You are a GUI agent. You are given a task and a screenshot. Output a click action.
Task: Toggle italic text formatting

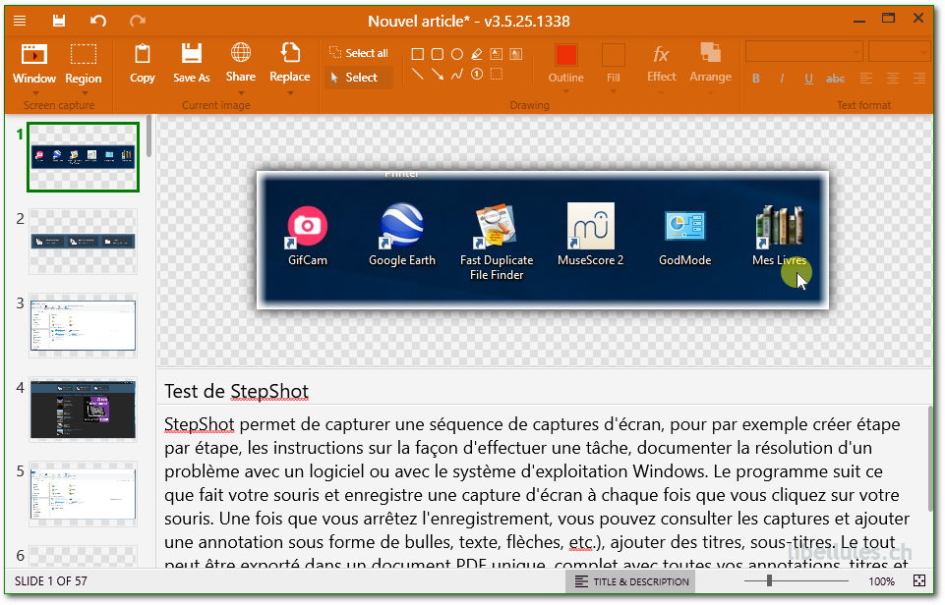pos(783,79)
